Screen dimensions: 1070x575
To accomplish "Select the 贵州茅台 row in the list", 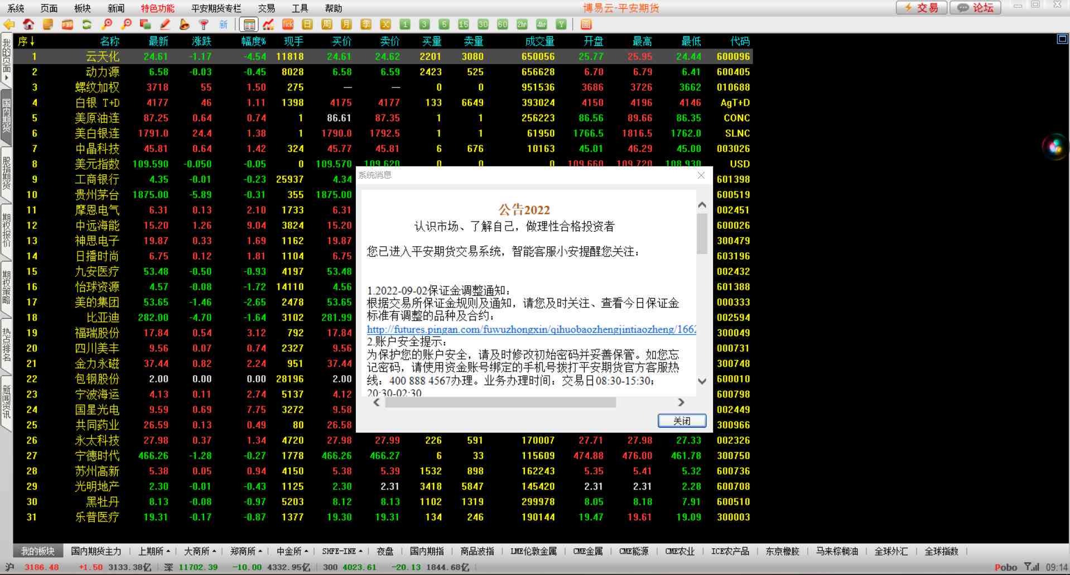I will pos(383,195).
